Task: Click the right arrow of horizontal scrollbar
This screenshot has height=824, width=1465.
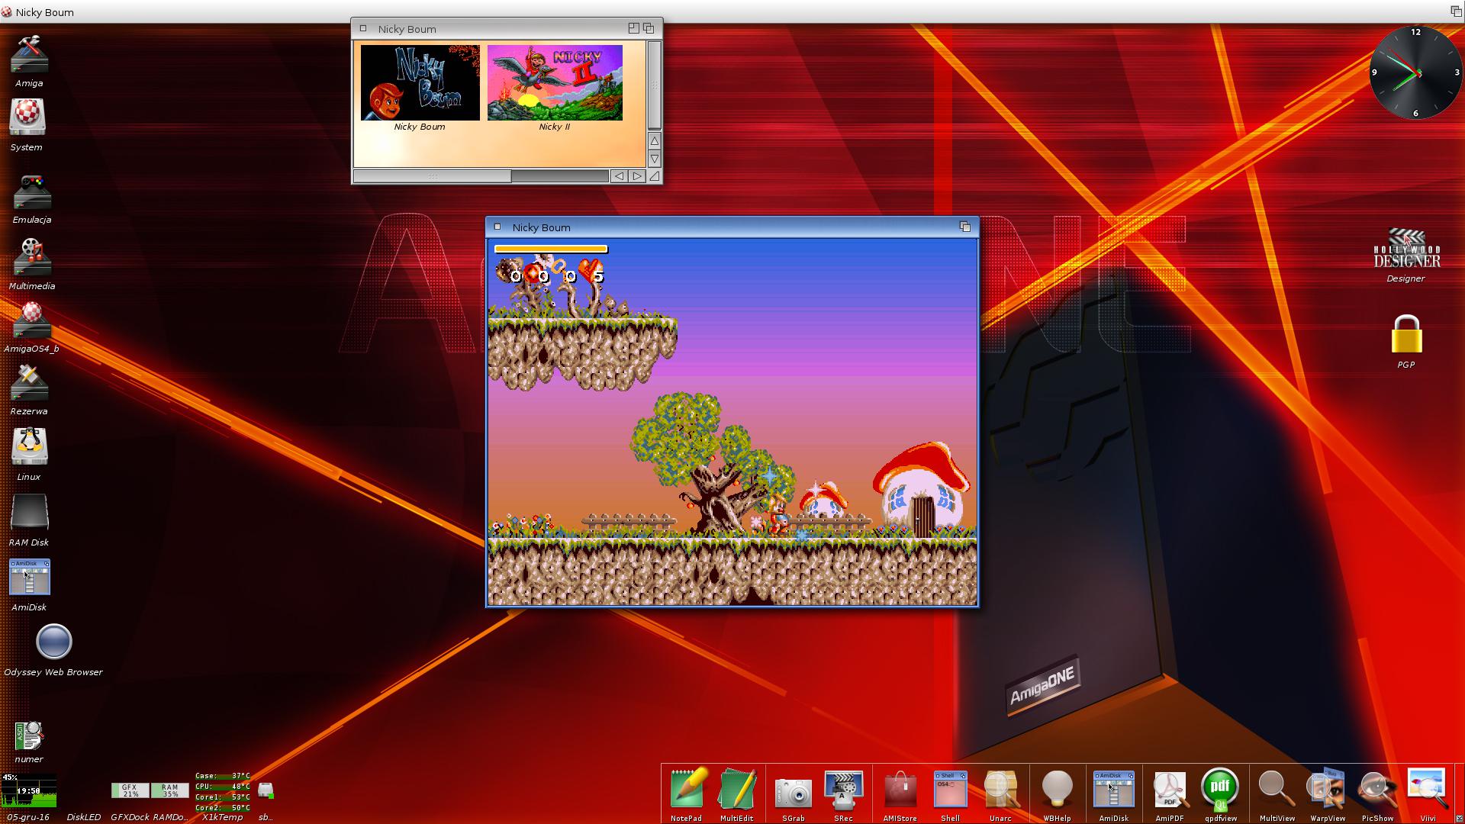Action: (x=637, y=176)
